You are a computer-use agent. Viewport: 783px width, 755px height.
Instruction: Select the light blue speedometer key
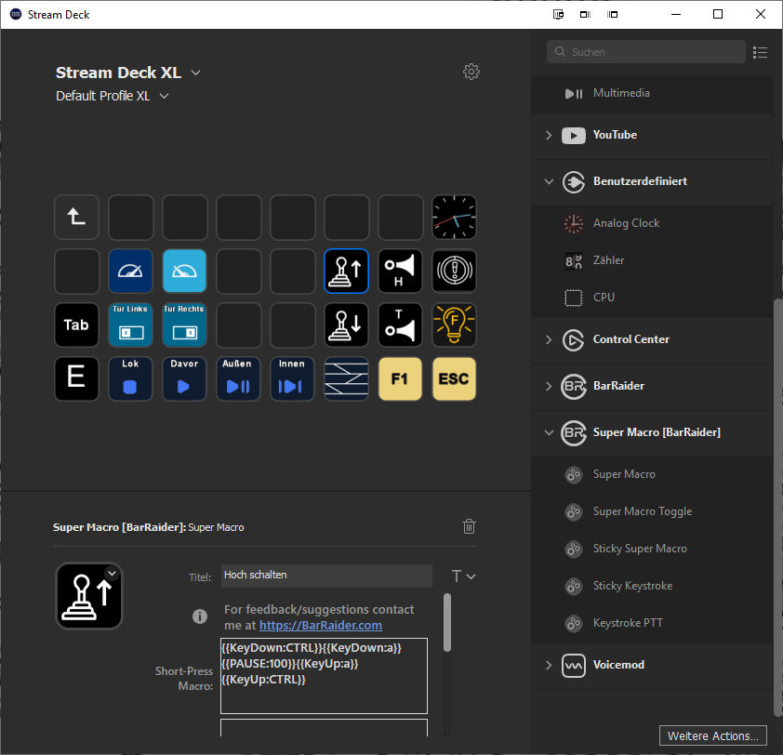tap(184, 272)
